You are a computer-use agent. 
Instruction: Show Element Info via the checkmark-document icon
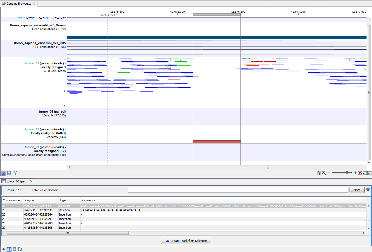pos(15,173)
